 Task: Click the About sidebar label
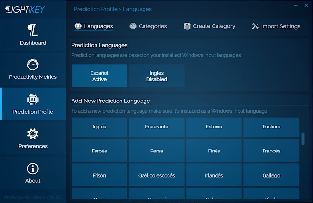tap(33, 181)
